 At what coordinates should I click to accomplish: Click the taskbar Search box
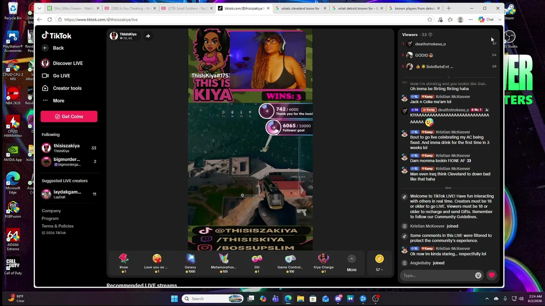213,299
